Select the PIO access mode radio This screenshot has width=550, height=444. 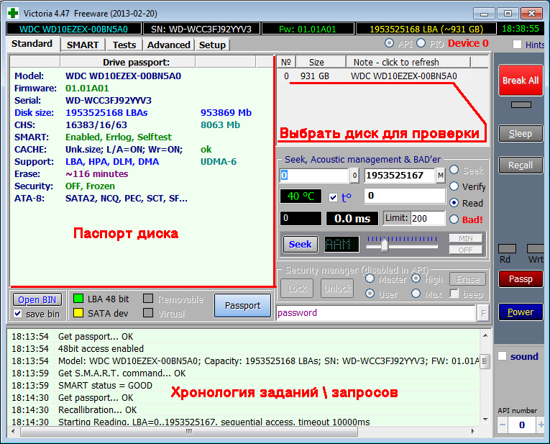[x=421, y=43]
